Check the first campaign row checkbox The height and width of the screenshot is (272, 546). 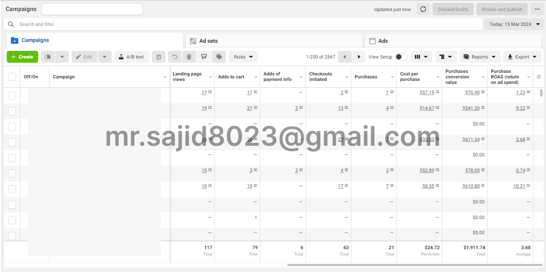12,95
